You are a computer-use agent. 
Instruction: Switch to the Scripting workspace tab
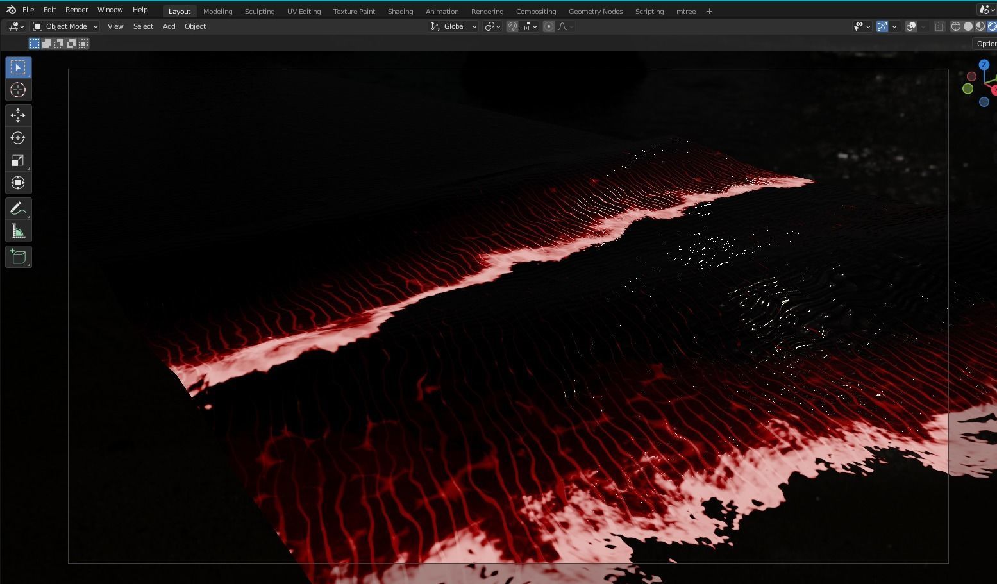click(x=649, y=12)
